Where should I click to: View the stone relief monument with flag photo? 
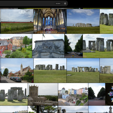48,46
